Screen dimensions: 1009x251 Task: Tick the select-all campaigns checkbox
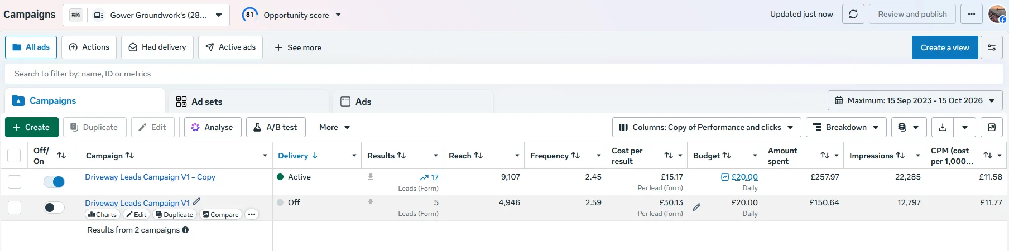(x=14, y=156)
